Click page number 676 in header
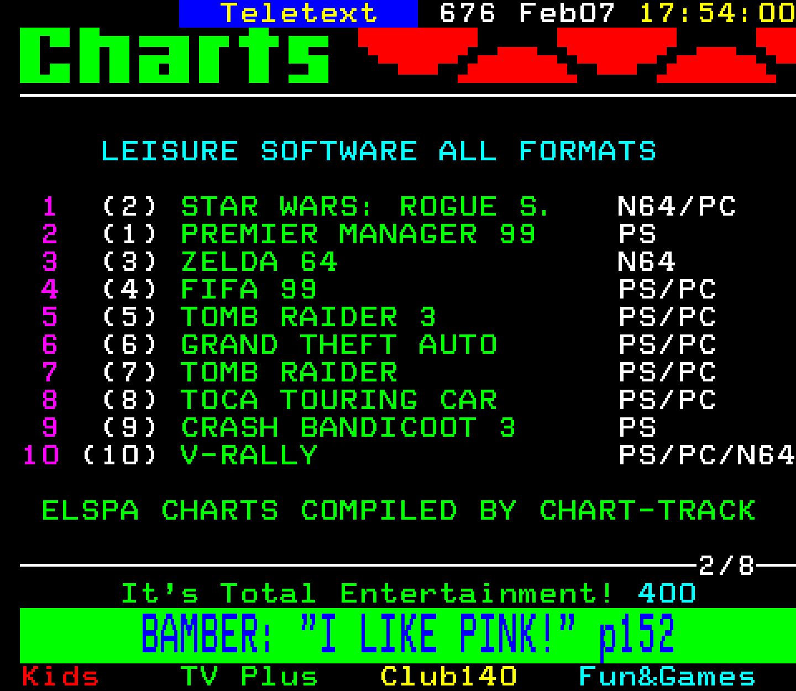This screenshot has width=796, height=691. [468, 13]
